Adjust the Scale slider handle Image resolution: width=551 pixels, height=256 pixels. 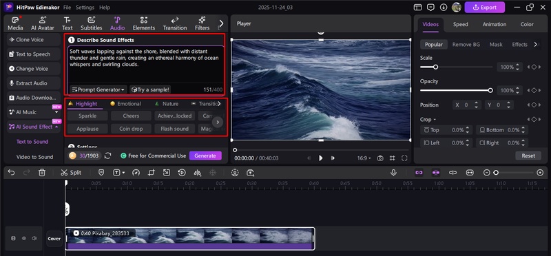pos(435,67)
